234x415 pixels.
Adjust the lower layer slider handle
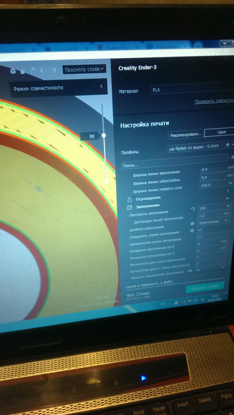[106, 181]
